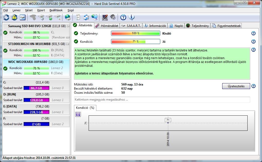This screenshot has width=262, height=162.
Task: Click the grey speaker toolbar icon
Action: pos(113,17)
